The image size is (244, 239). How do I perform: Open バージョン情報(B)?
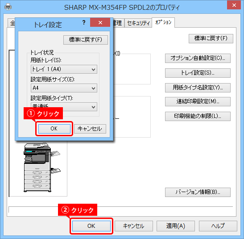click(198, 192)
